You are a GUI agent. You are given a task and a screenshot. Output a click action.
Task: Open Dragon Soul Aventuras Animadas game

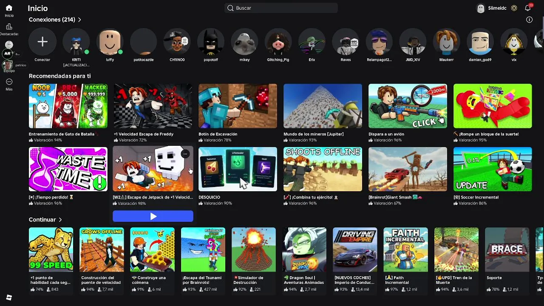pos(304,249)
